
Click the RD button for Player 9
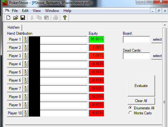point(26,105)
